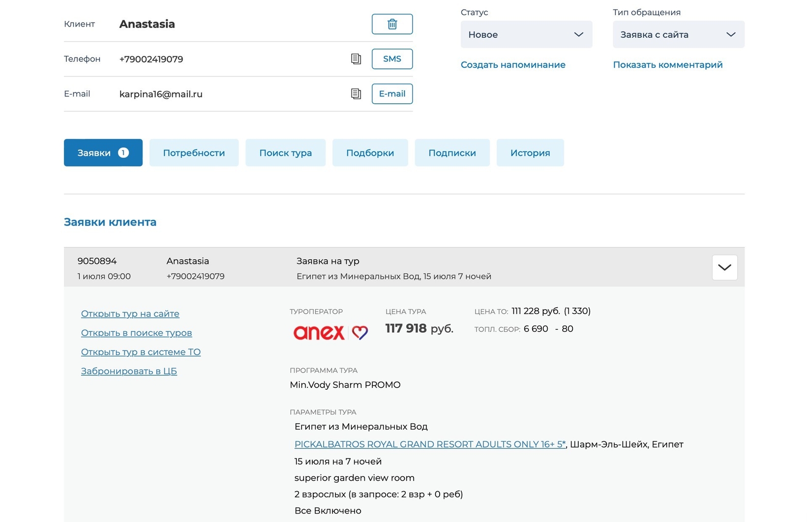The width and height of the screenshot is (807, 522).
Task: Copy the email address with copy icon
Action: click(x=356, y=94)
